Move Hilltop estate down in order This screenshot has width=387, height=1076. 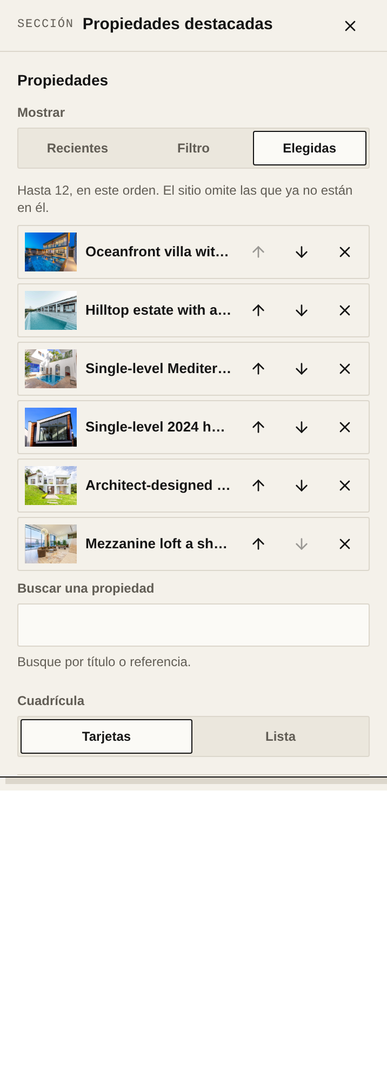pos(302,310)
